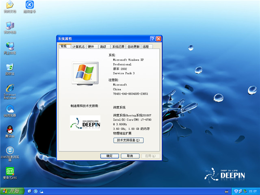This screenshot has height=195, width=260.
Task: Switch to the 计算机名 tab
Action: 78,47
